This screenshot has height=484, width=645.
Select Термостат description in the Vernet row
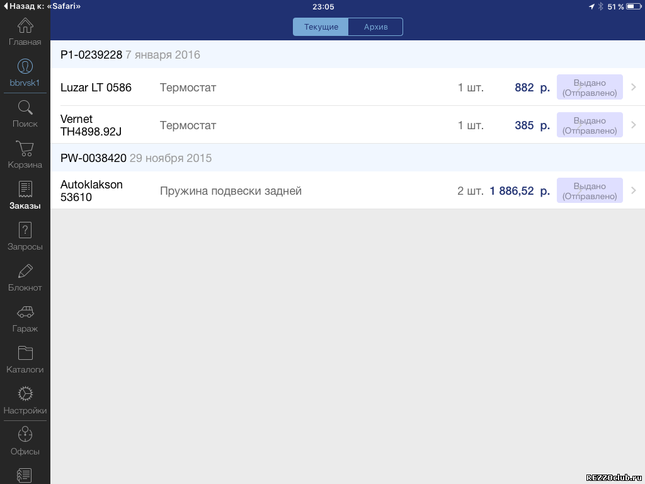click(x=188, y=125)
